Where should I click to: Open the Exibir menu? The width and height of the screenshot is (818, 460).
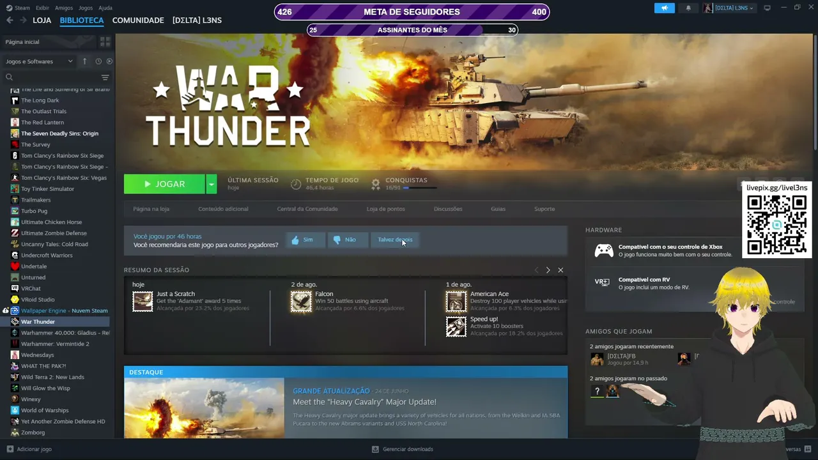point(42,8)
